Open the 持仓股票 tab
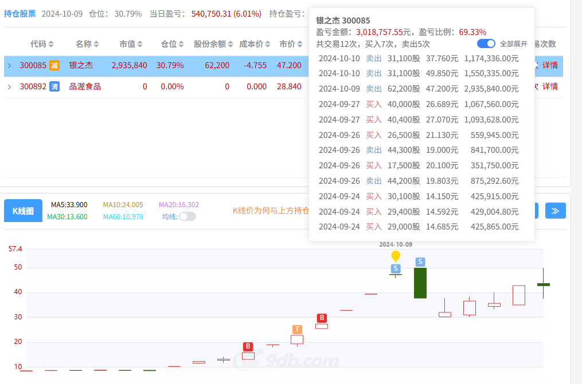Viewport: 582px width, 384px height. tap(20, 13)
